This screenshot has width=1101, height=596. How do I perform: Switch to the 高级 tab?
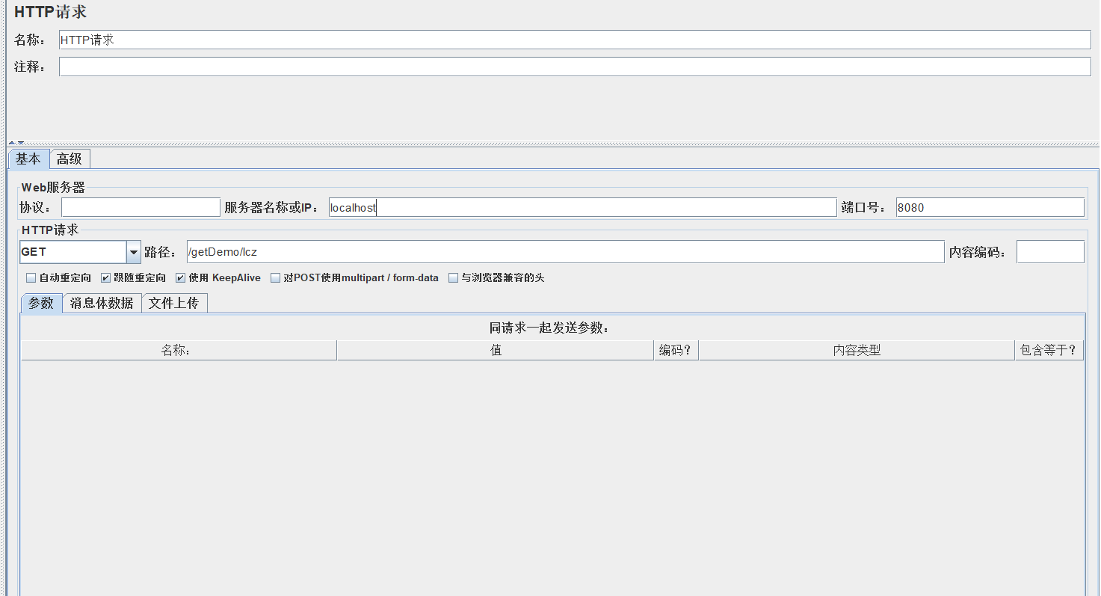point(70,159)
